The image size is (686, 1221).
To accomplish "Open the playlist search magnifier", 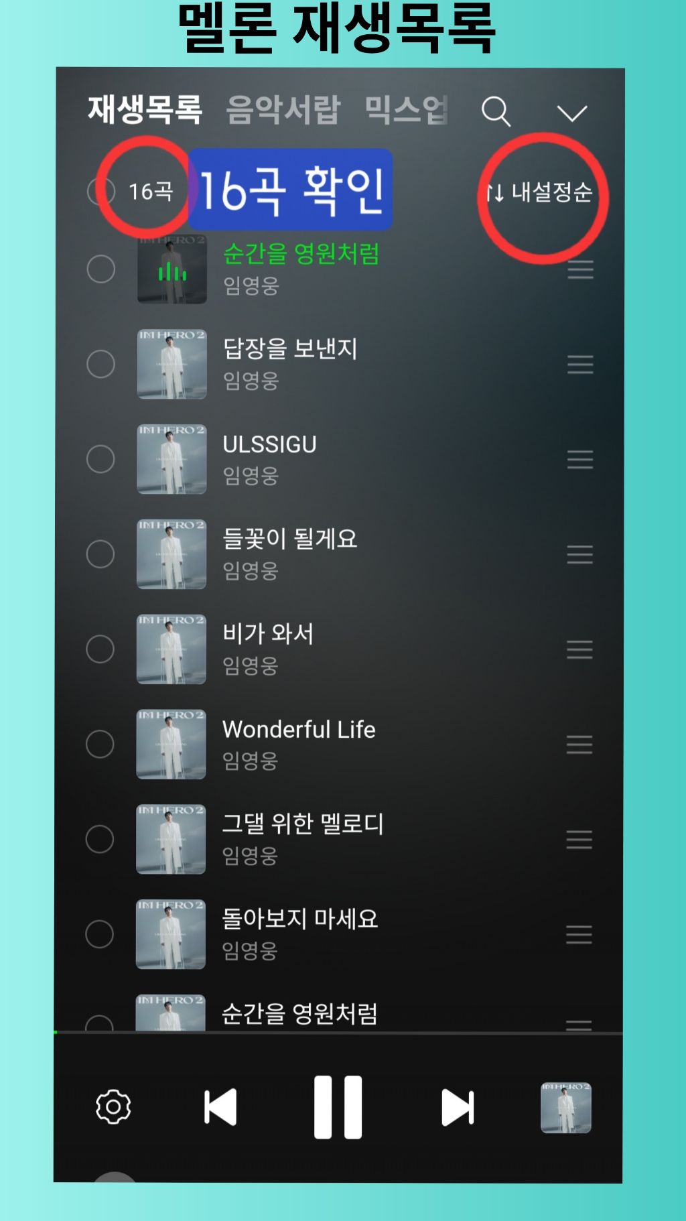I will [496, 111].
